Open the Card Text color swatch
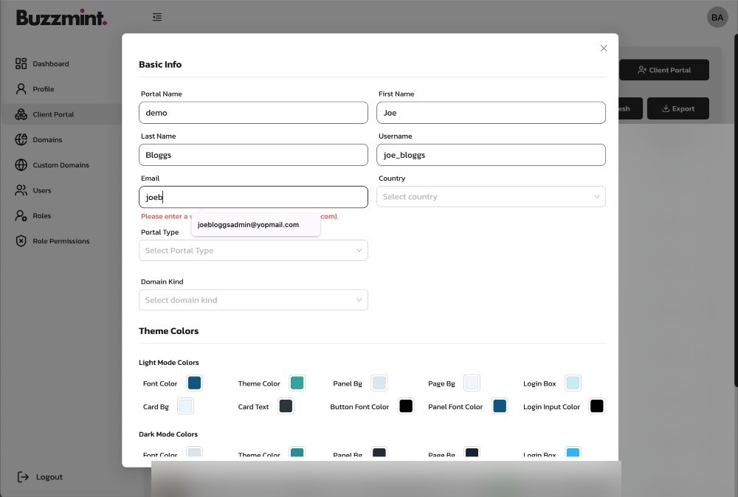Image resolution: width=738 pixels, height=497 pixels. [286, 406]
